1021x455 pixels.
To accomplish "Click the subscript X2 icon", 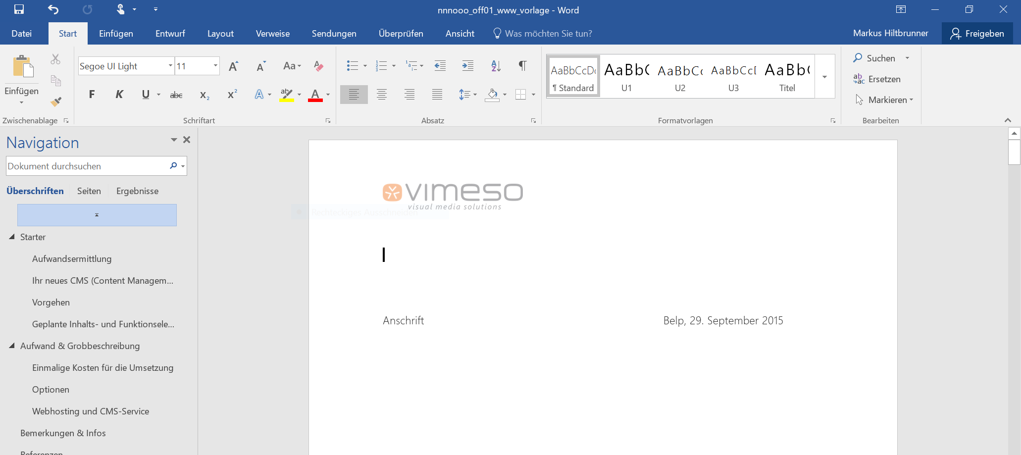I will tap(204, 95).
